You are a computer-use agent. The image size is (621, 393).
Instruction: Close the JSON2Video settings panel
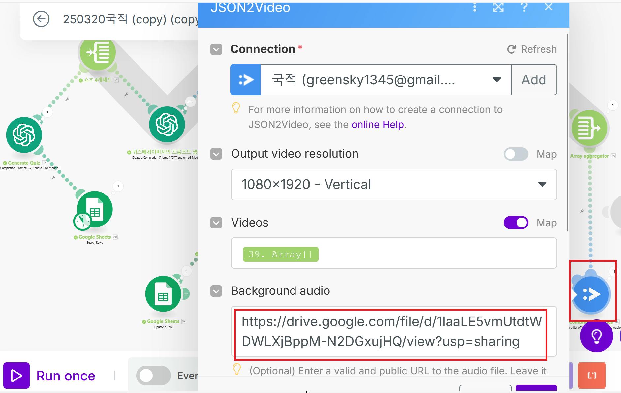(x=548, y=7)
